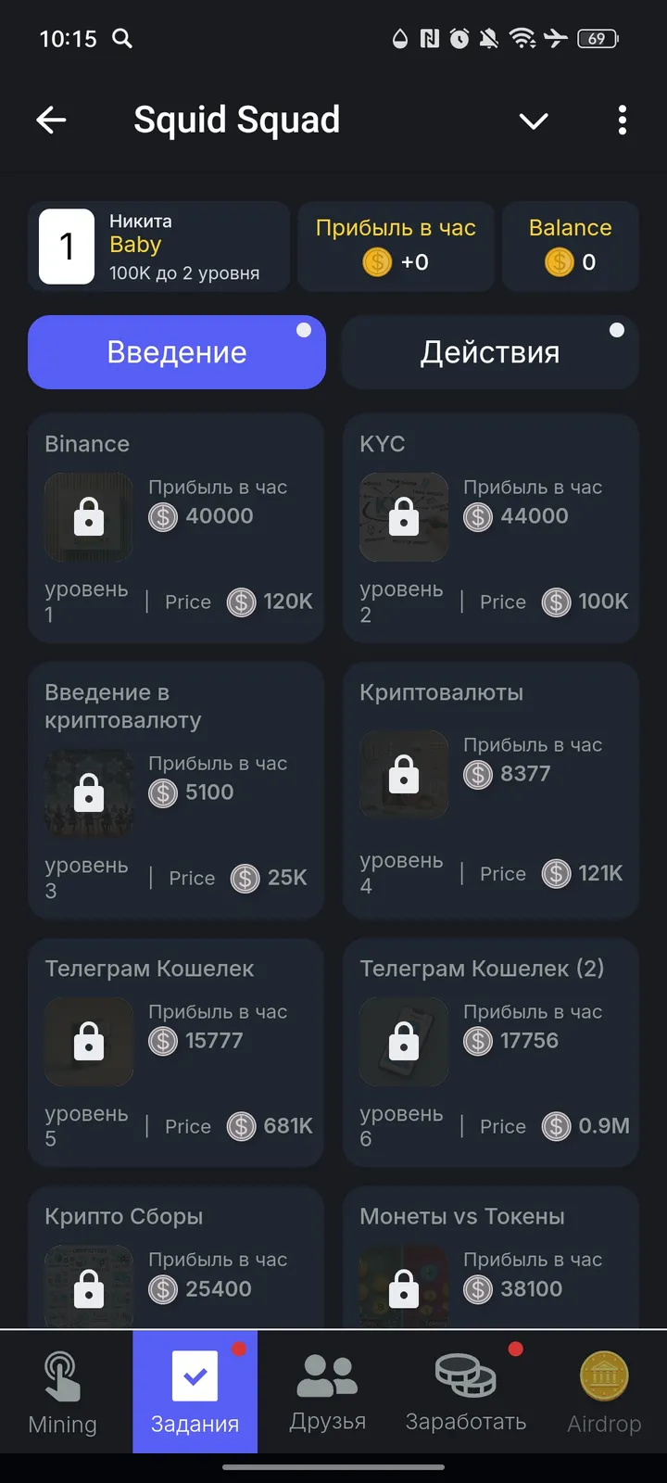Tap the locked KYC card thumbnail
Viewport: 667px width, 1483px height.
[x=404, y=517]
